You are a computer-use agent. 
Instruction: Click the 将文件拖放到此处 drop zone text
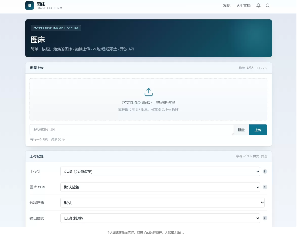[148, 103]
